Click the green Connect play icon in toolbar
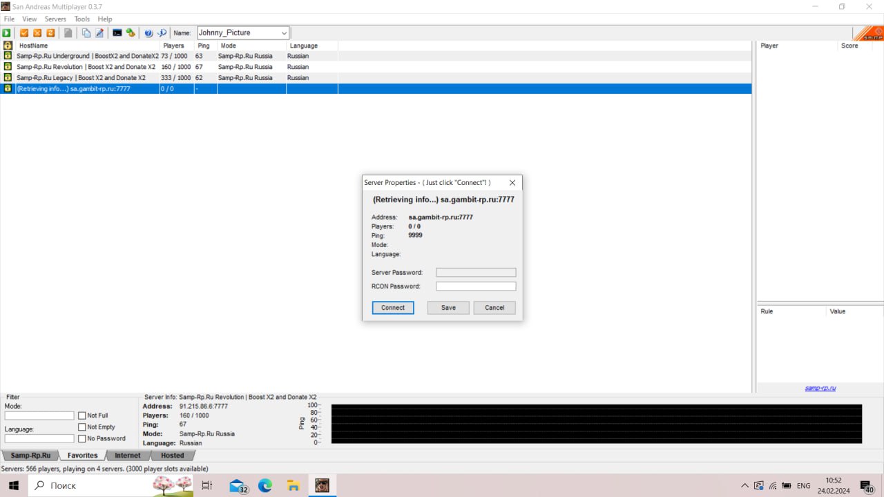884x497 pixels. coord(7,32)
